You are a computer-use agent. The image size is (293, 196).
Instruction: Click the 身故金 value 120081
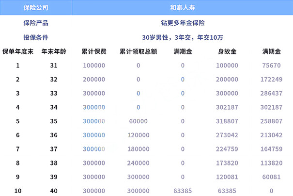[227, 177]
